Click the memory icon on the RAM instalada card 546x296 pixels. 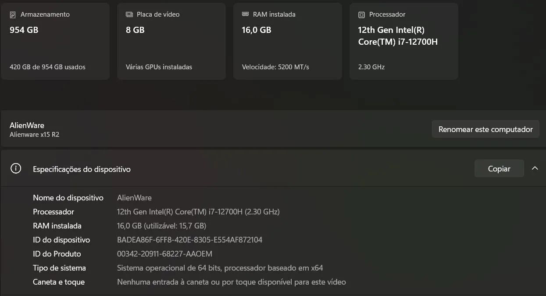(244, 14)
